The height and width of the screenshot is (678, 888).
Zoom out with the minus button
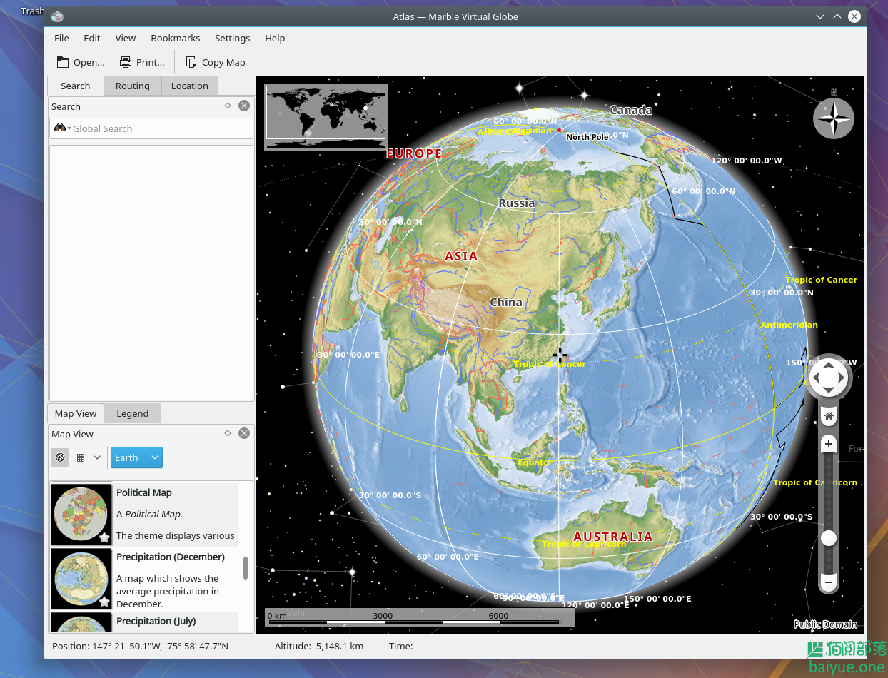(829, 582)
